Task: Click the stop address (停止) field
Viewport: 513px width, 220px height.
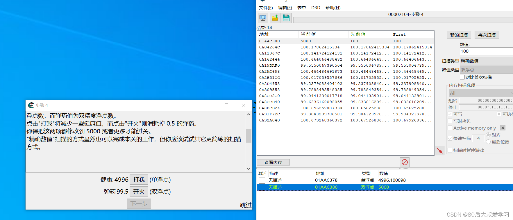Action: 486,107
